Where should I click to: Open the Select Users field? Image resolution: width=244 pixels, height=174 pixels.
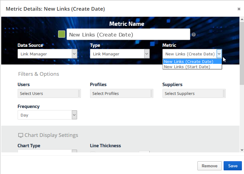pos(47,93)
